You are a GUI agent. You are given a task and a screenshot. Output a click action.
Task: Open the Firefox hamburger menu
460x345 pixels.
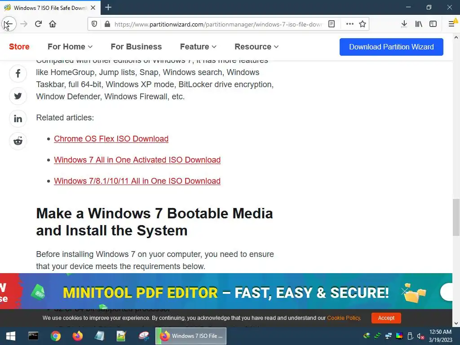pos(452,24)
